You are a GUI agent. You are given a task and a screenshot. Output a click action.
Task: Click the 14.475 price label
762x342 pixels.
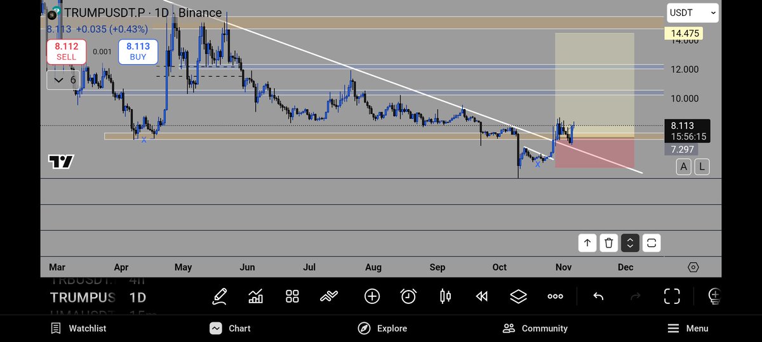click(x=683, y=33)
